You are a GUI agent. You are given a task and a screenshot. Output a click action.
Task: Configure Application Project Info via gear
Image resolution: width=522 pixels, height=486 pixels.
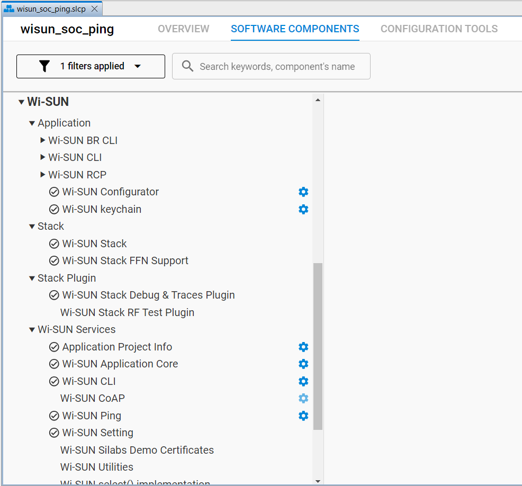click(x=303, y=347)
